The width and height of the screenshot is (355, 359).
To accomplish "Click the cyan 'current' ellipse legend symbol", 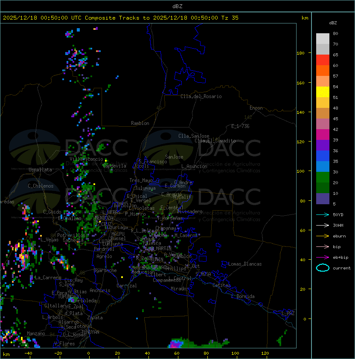I will click(323, 268).
